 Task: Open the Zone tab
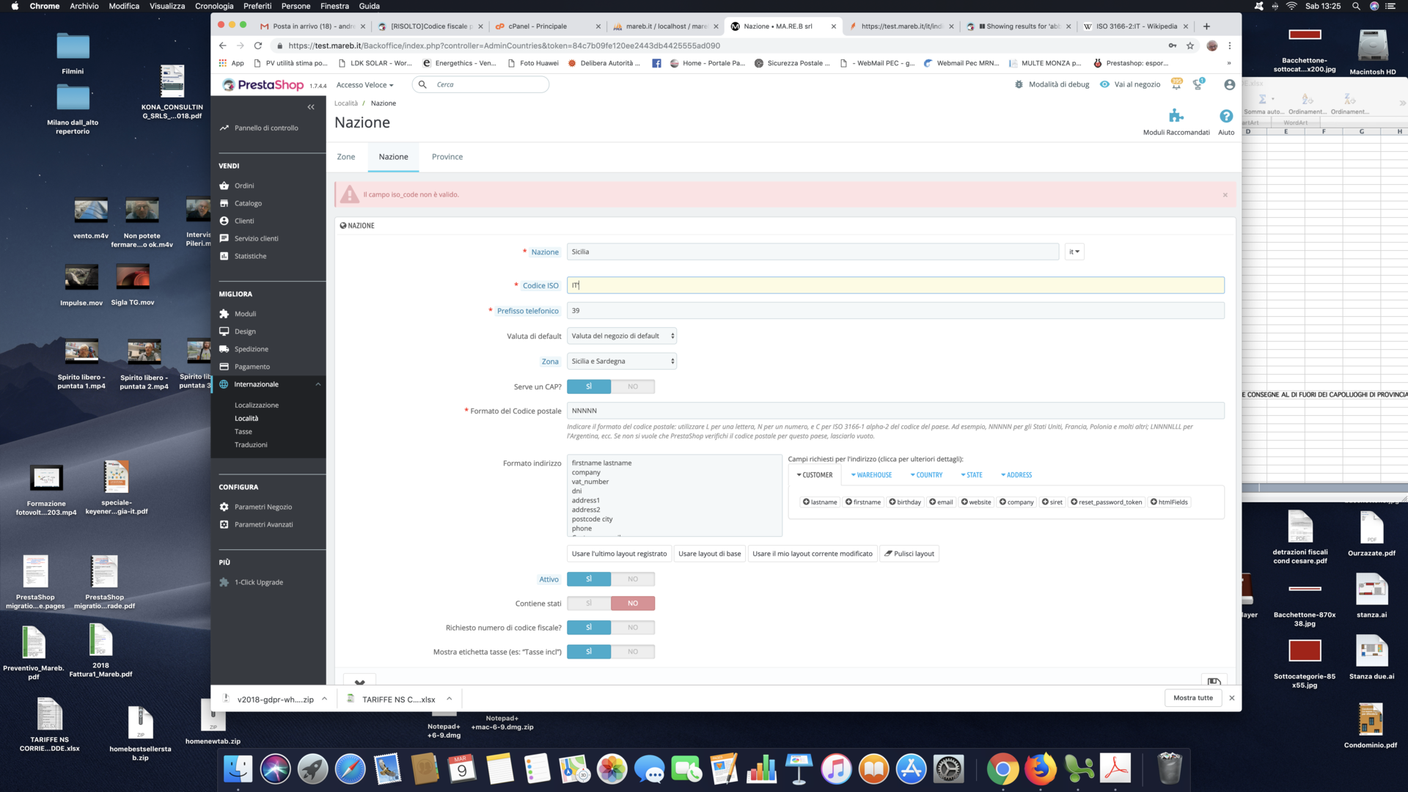[x=345, y=157]
